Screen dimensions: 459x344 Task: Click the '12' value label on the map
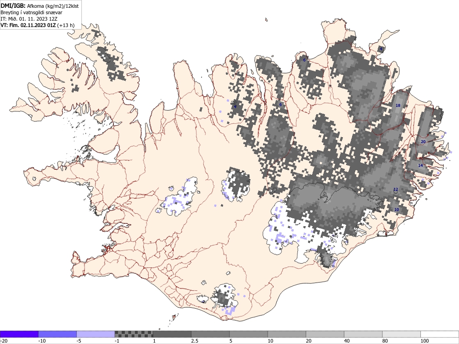[x=396, y=189]
